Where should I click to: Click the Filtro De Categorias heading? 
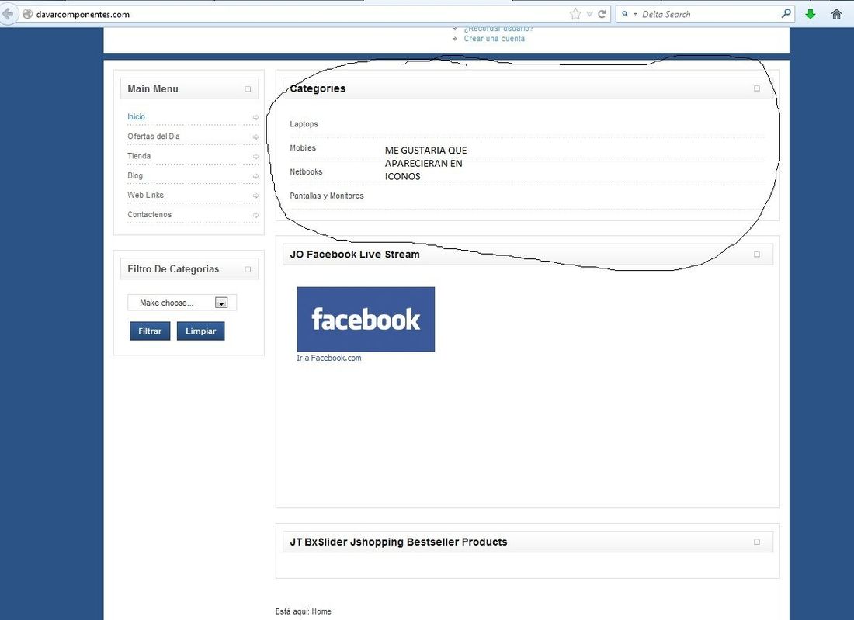173,269
